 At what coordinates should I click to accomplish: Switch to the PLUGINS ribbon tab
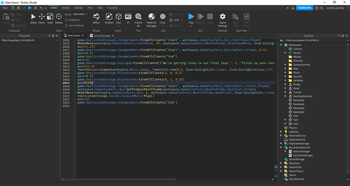tap(112, 8)
